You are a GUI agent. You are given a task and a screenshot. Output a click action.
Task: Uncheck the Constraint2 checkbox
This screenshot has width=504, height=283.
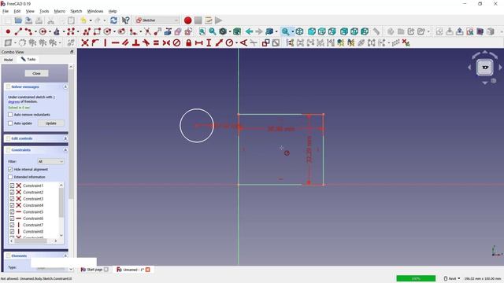(12, 192)
